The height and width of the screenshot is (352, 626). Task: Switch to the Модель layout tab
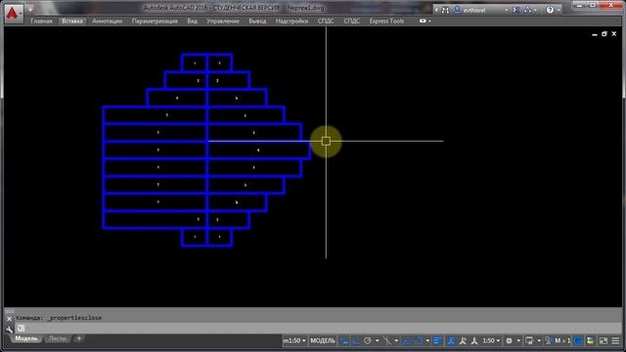pos(26,339)
